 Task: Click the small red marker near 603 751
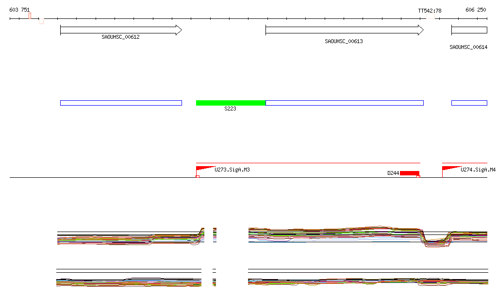pyautogui.click(x=30, y=16)
